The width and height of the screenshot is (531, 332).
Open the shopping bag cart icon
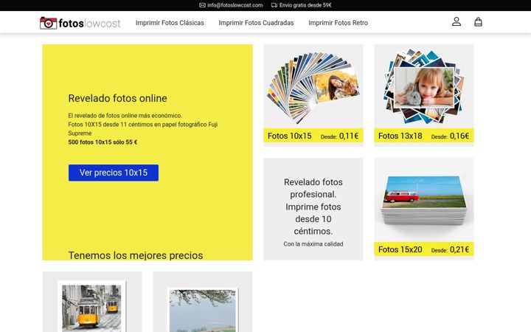tap(478, 21)
